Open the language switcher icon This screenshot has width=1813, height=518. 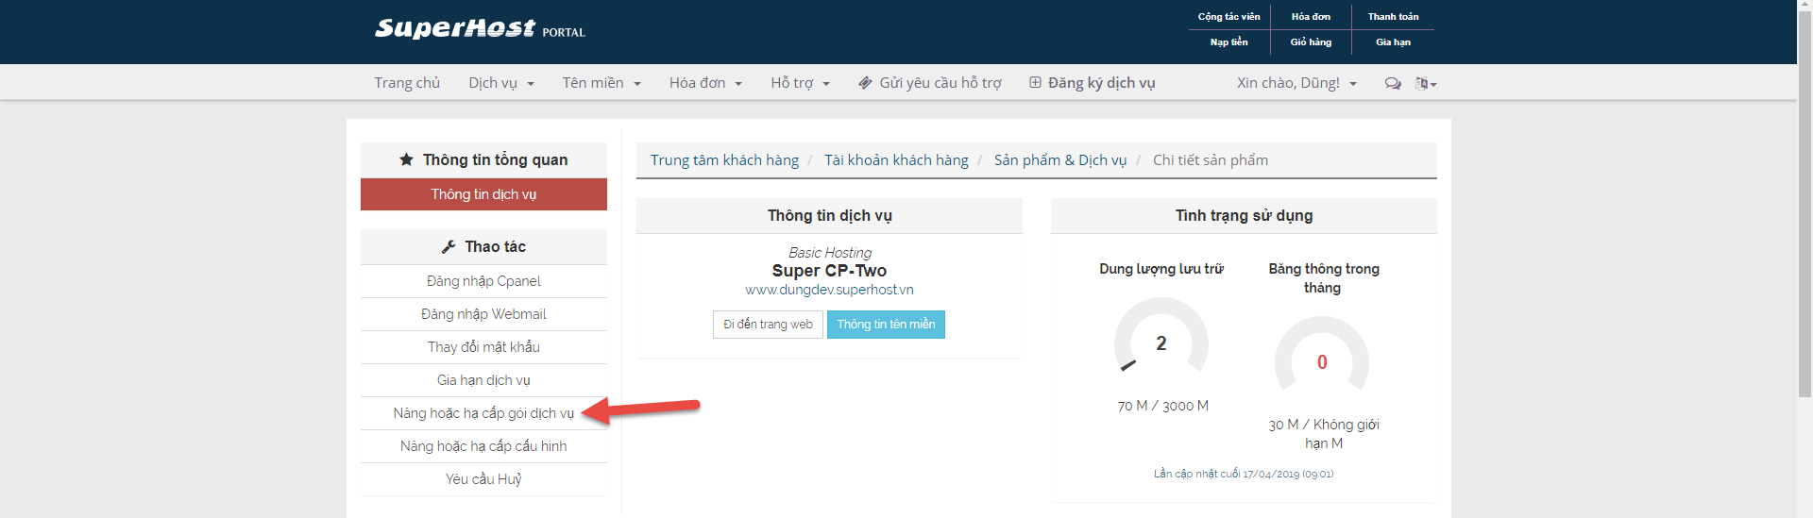click(1425, 83)
